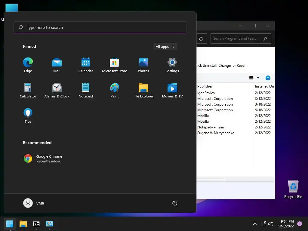308x231 pixels.
Task: Change view icon in Programs and Features
Action: click(251, 78)
